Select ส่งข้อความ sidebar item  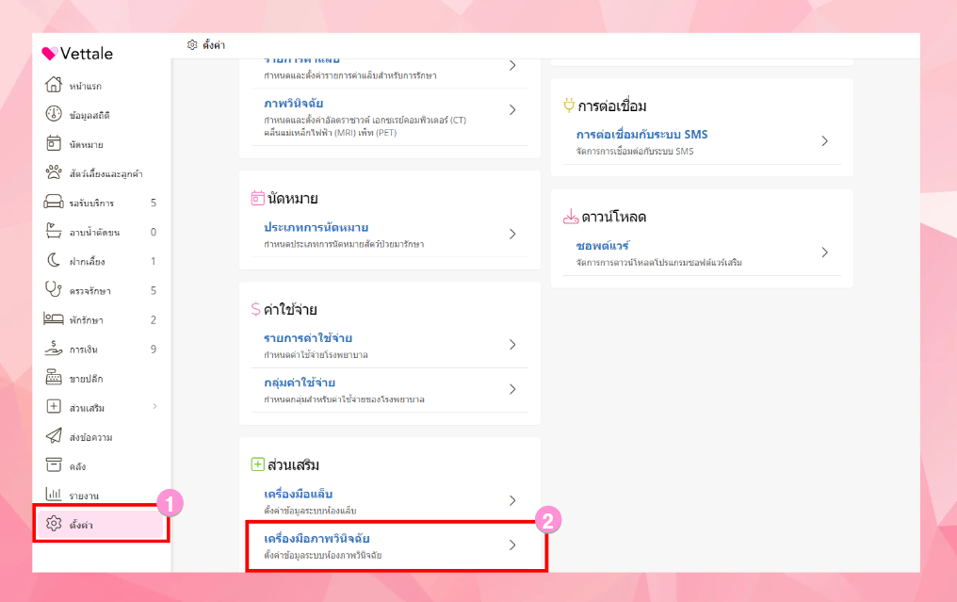pos(90,438)
